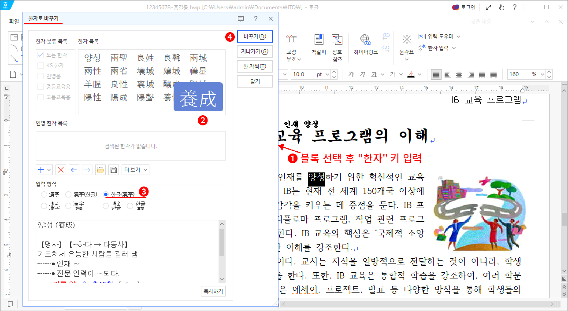Apply underline formatting to text

374,74
